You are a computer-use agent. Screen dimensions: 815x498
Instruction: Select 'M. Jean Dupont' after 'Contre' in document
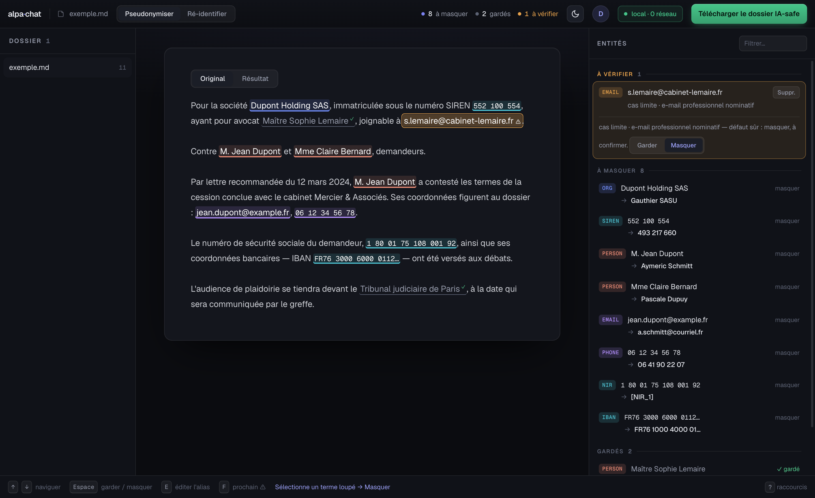pos(250,151)
